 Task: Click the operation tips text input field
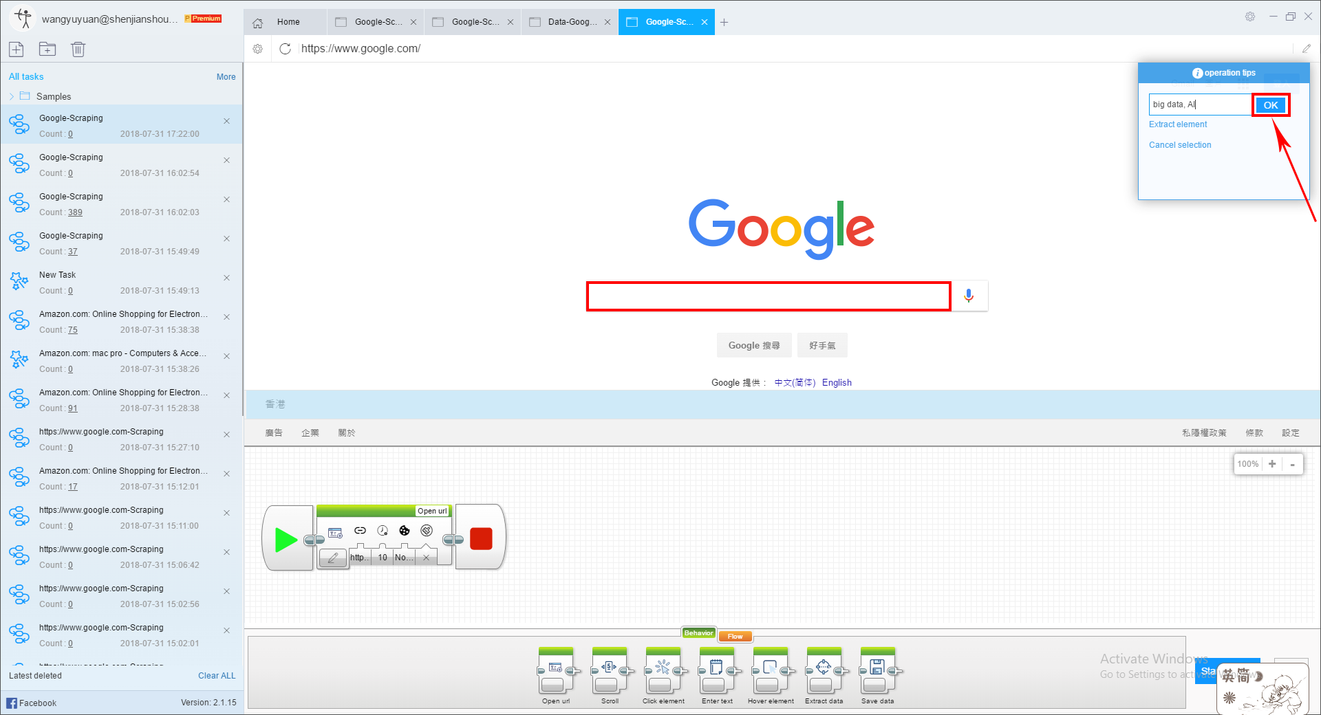(x=1200, y=104)
